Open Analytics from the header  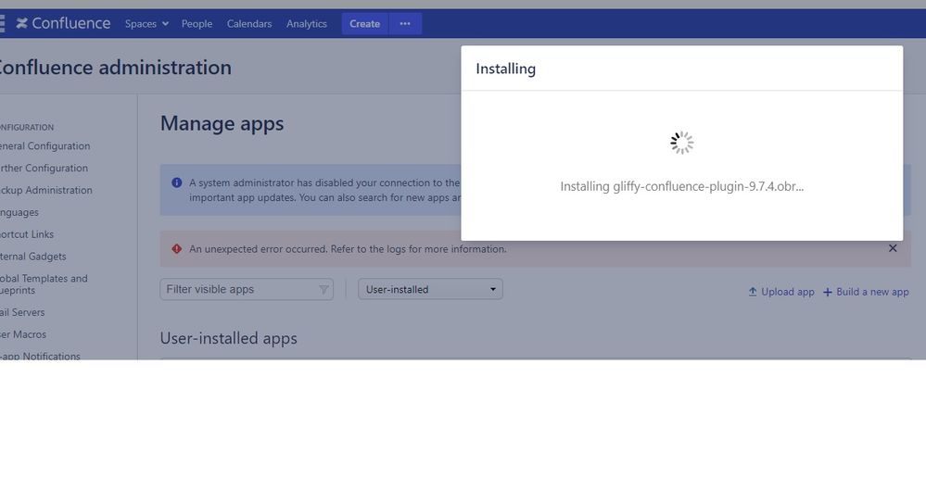[x=307, y=23]
